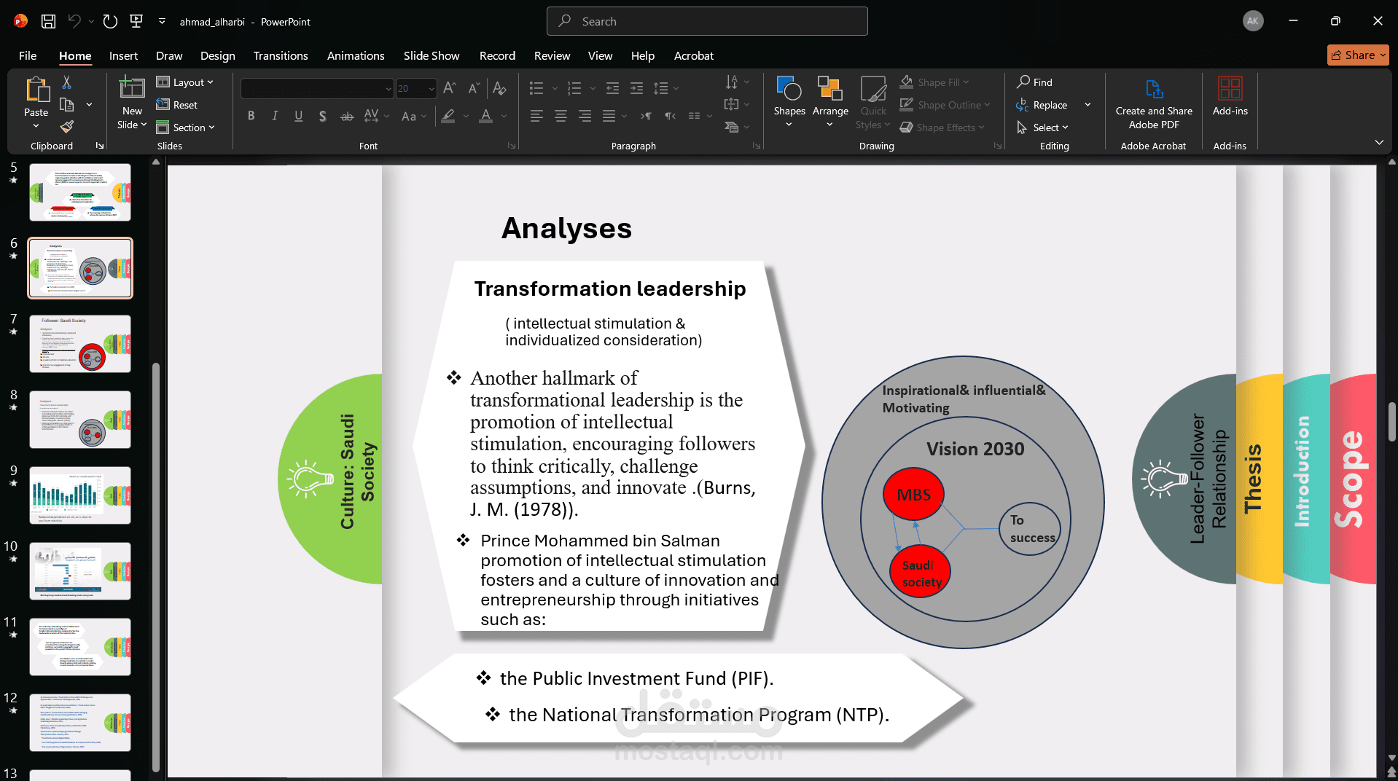Image resolution: width=1398 pixels, height=781 pixels.
Task: Open the Help tab
Action: [643, 55]
